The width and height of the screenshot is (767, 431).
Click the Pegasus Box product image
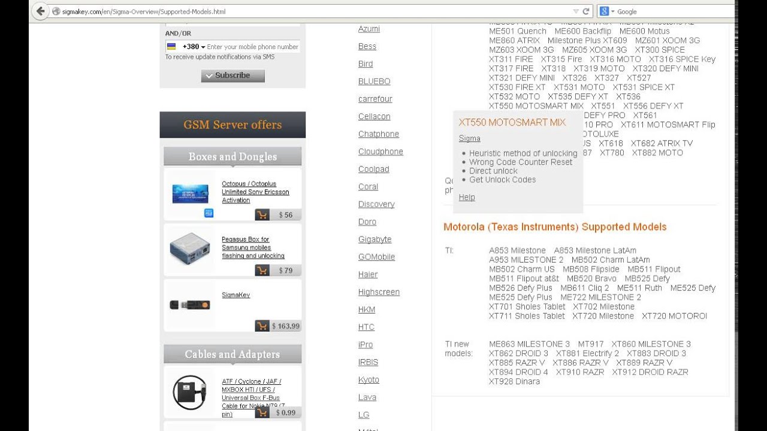pyautogui.click(x=191, y=249)
